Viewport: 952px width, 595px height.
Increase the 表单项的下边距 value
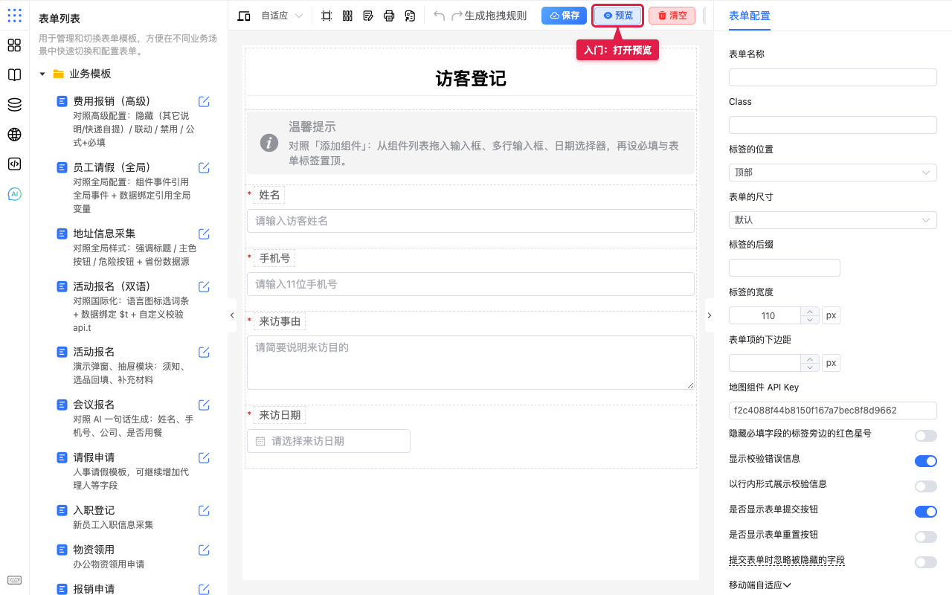click(810, 358)
